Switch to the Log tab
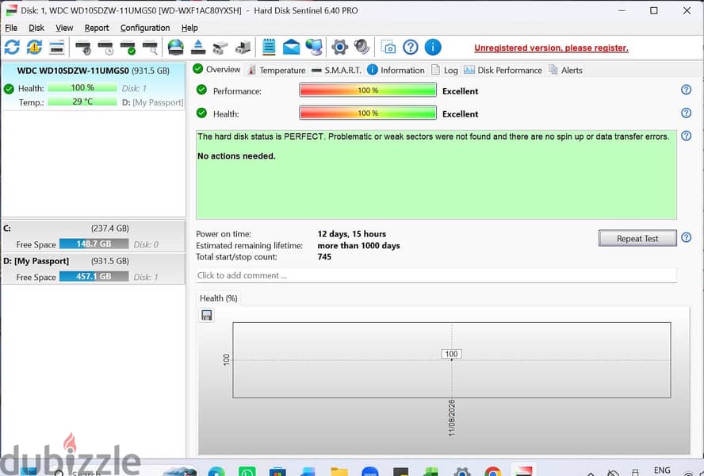This screenshot has width=704, height=476. click(x=445, y=70)
